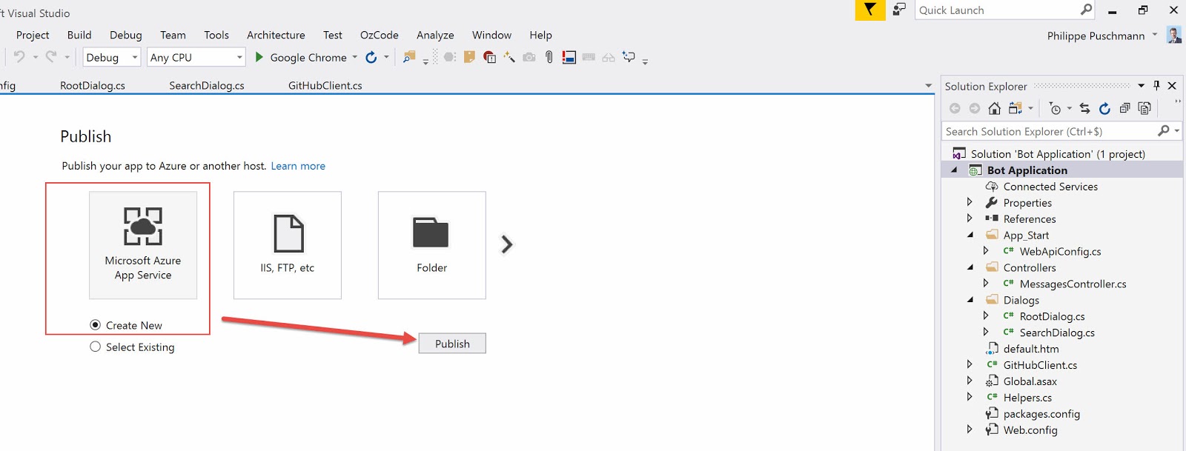The height and width of the screenshot is (451, 1186).
Task: Click Sync with Active Document arrows icon
Action: 1085,109
